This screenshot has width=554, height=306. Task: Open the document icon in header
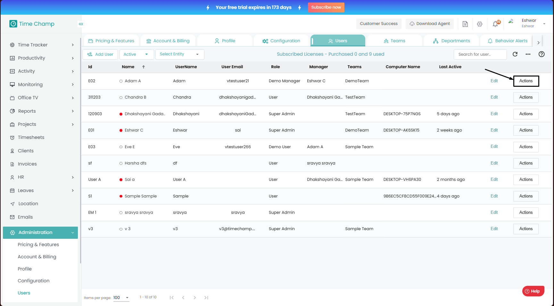click(x=465, y=24)
